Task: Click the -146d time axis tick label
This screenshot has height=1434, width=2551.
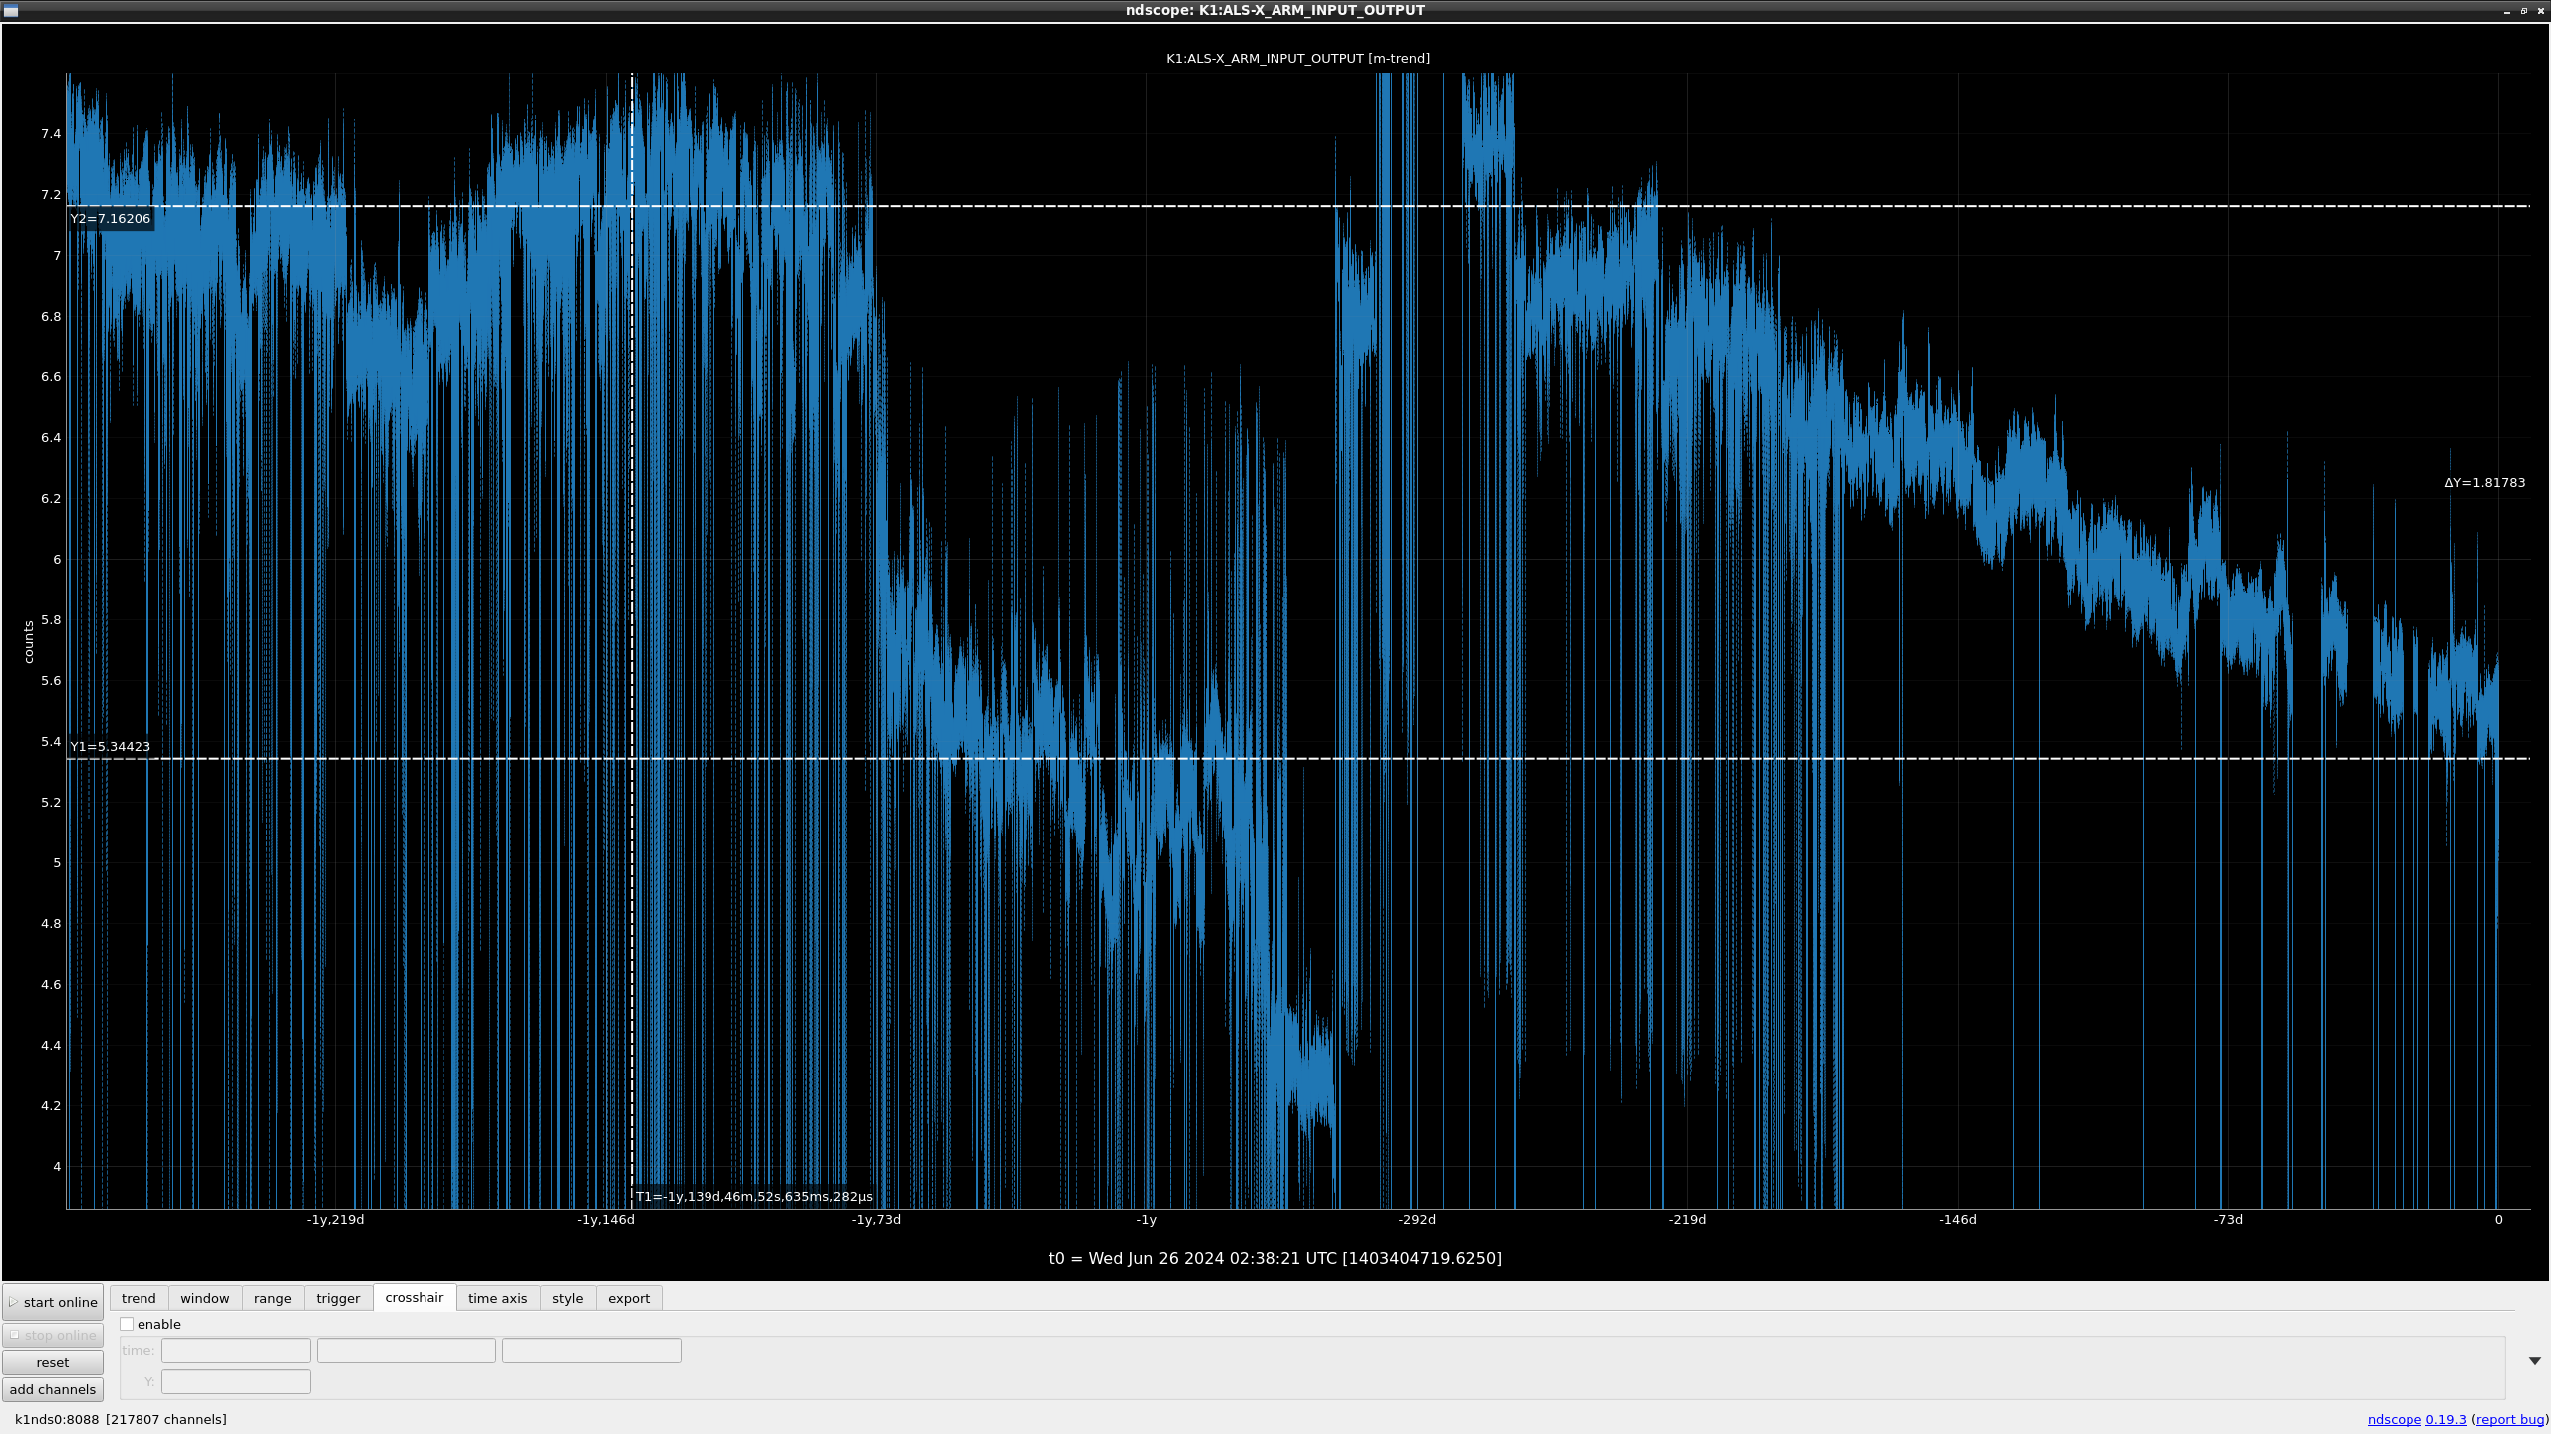Action: 1958,1219
